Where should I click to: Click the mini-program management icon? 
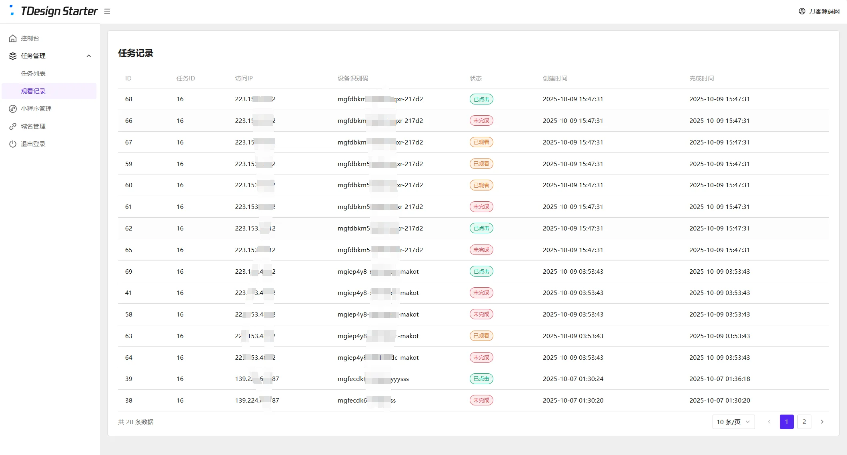pyautogui.click(x=13, y=109)
